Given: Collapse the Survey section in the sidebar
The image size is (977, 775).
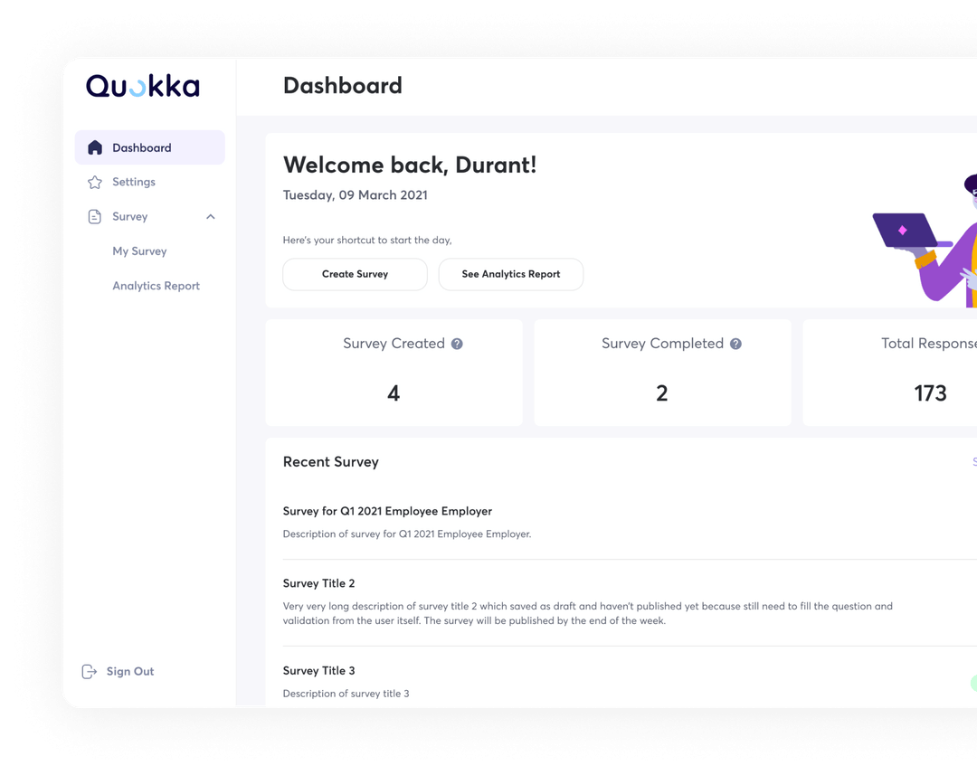Looking at the screenshot, I should (x=210, y=216).
